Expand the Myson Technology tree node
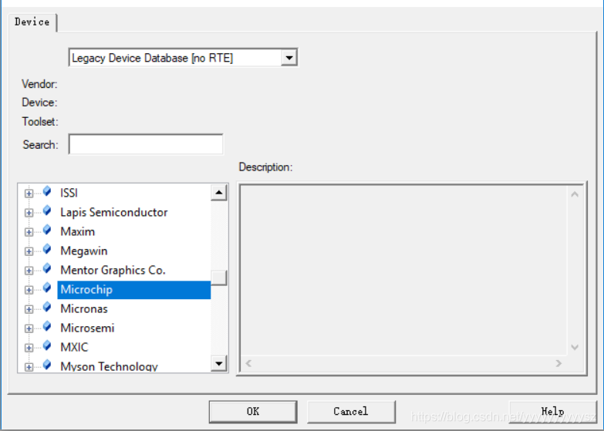Viewport: 604px width, 431px height. click(x=29, y=367)
